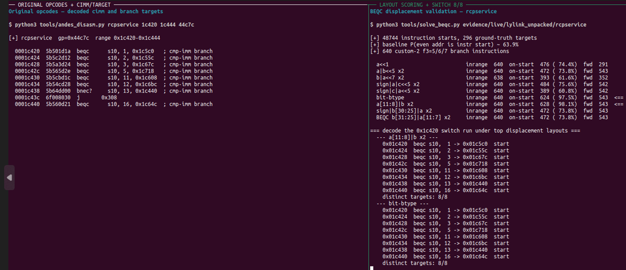Viewport: 626px width, 270px height.
Task: Click the terminal cursor block at bottom
Action: pos(372,268)
